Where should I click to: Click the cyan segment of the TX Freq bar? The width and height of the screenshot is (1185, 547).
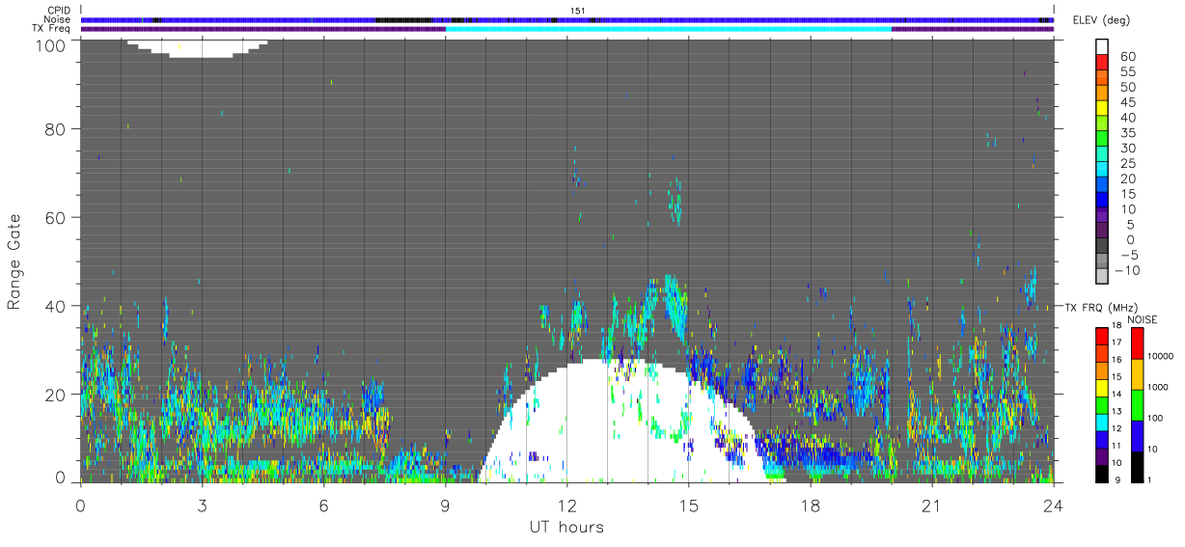click(x=668, y=29)
